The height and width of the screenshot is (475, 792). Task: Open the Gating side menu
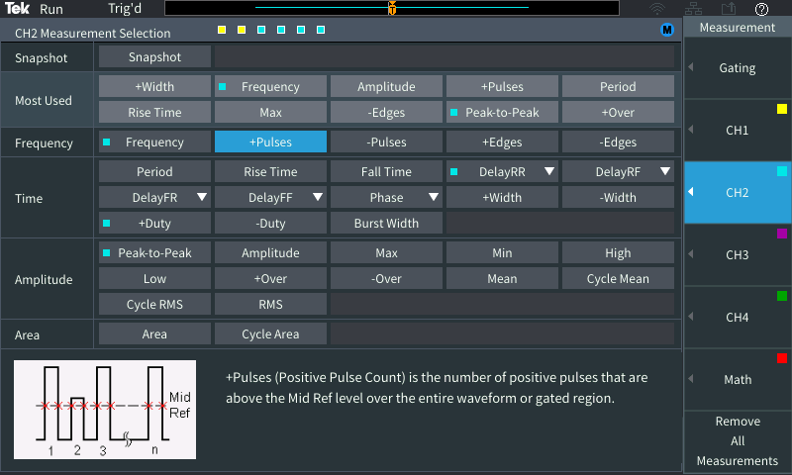point(738,68)
